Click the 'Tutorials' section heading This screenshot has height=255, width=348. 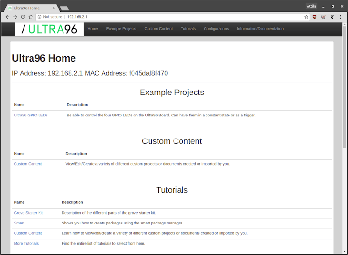tap(172, 190)
